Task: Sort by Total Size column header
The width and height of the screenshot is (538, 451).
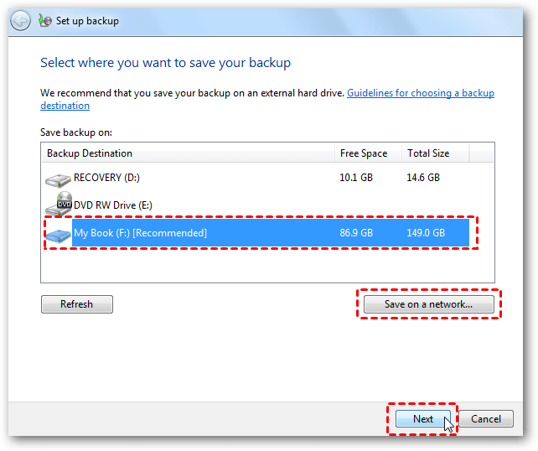Action: (x=435, y=153)
